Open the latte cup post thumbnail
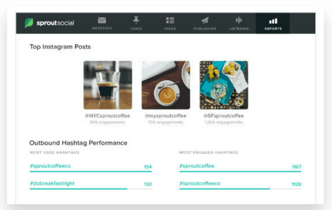This screenshot has height=210, width=332. click(x=166, y=85)
